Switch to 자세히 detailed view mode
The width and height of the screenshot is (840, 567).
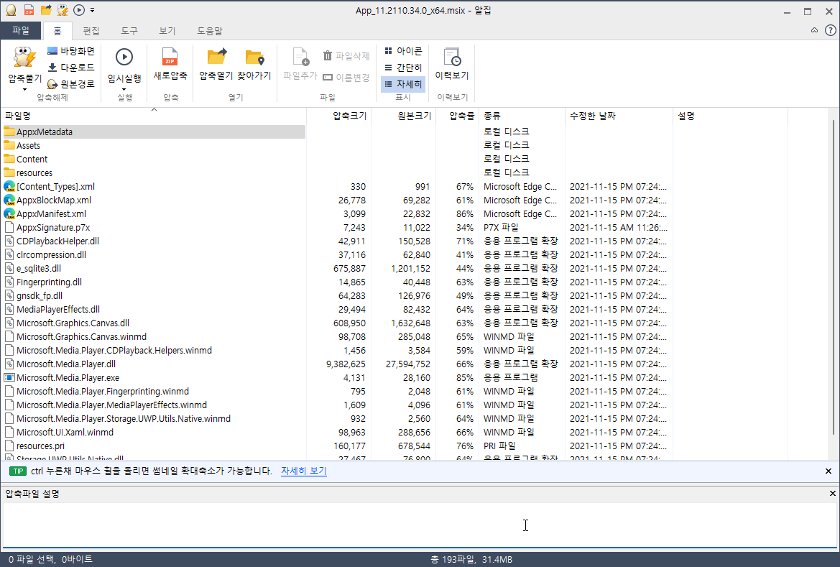point(403,84)
